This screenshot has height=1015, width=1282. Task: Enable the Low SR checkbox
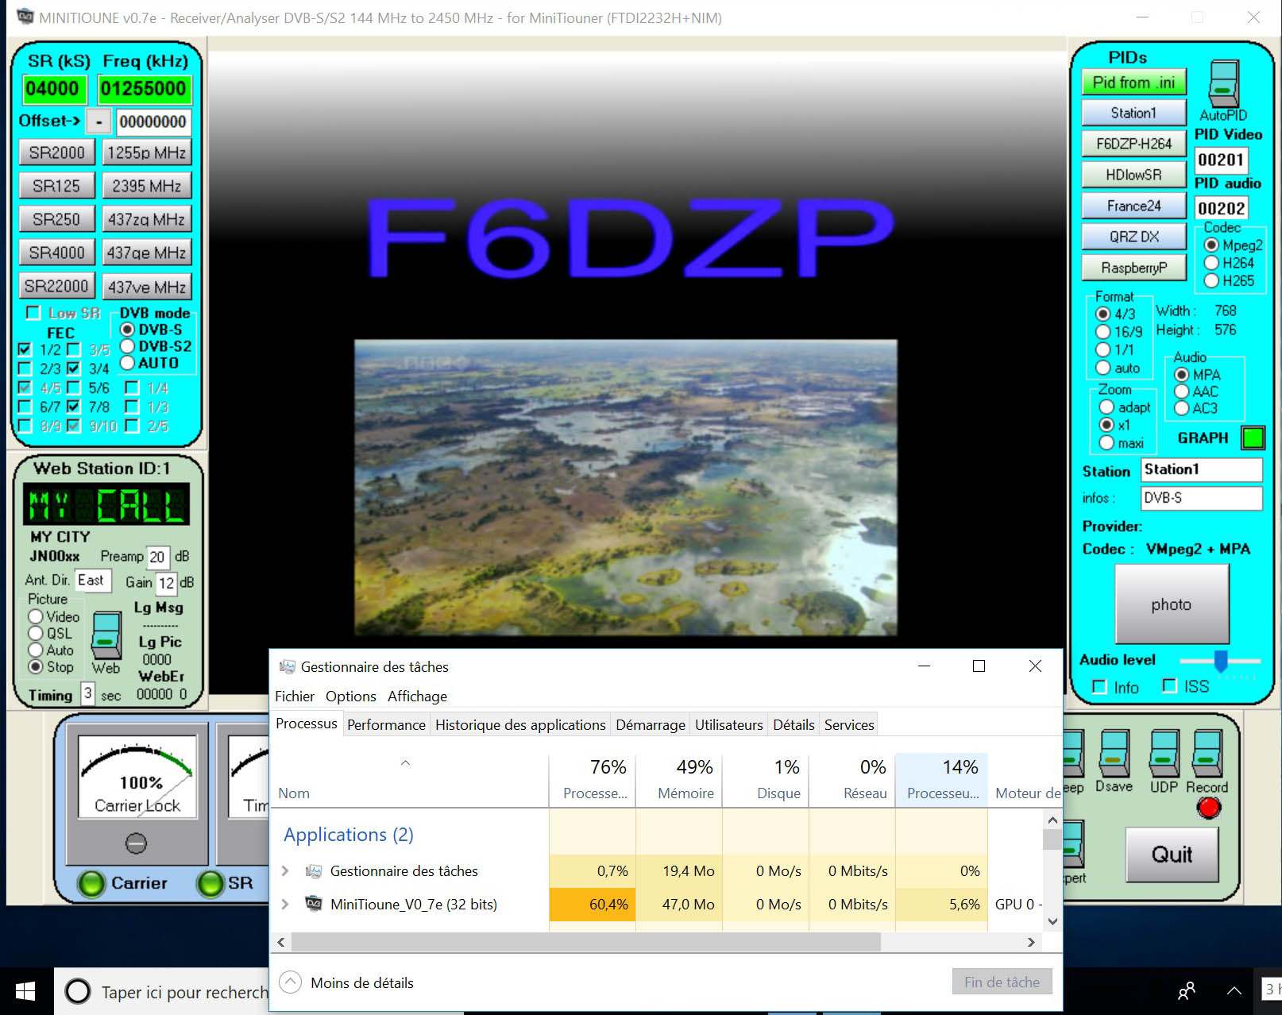[x=33, y=312]
